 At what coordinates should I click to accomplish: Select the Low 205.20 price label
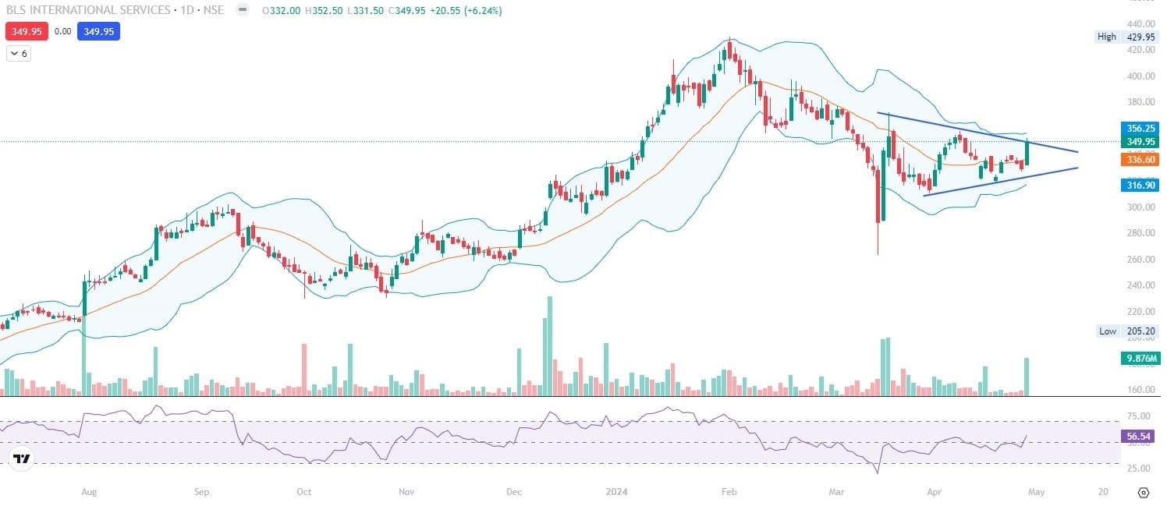[1127, 331]
